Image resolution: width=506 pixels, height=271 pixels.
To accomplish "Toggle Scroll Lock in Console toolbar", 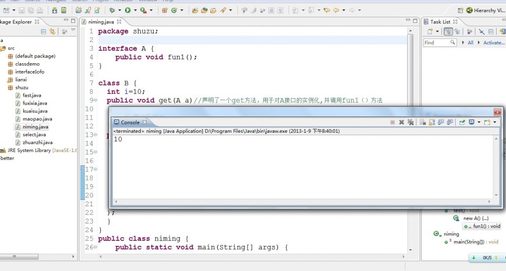I will [x=432, y=122].
